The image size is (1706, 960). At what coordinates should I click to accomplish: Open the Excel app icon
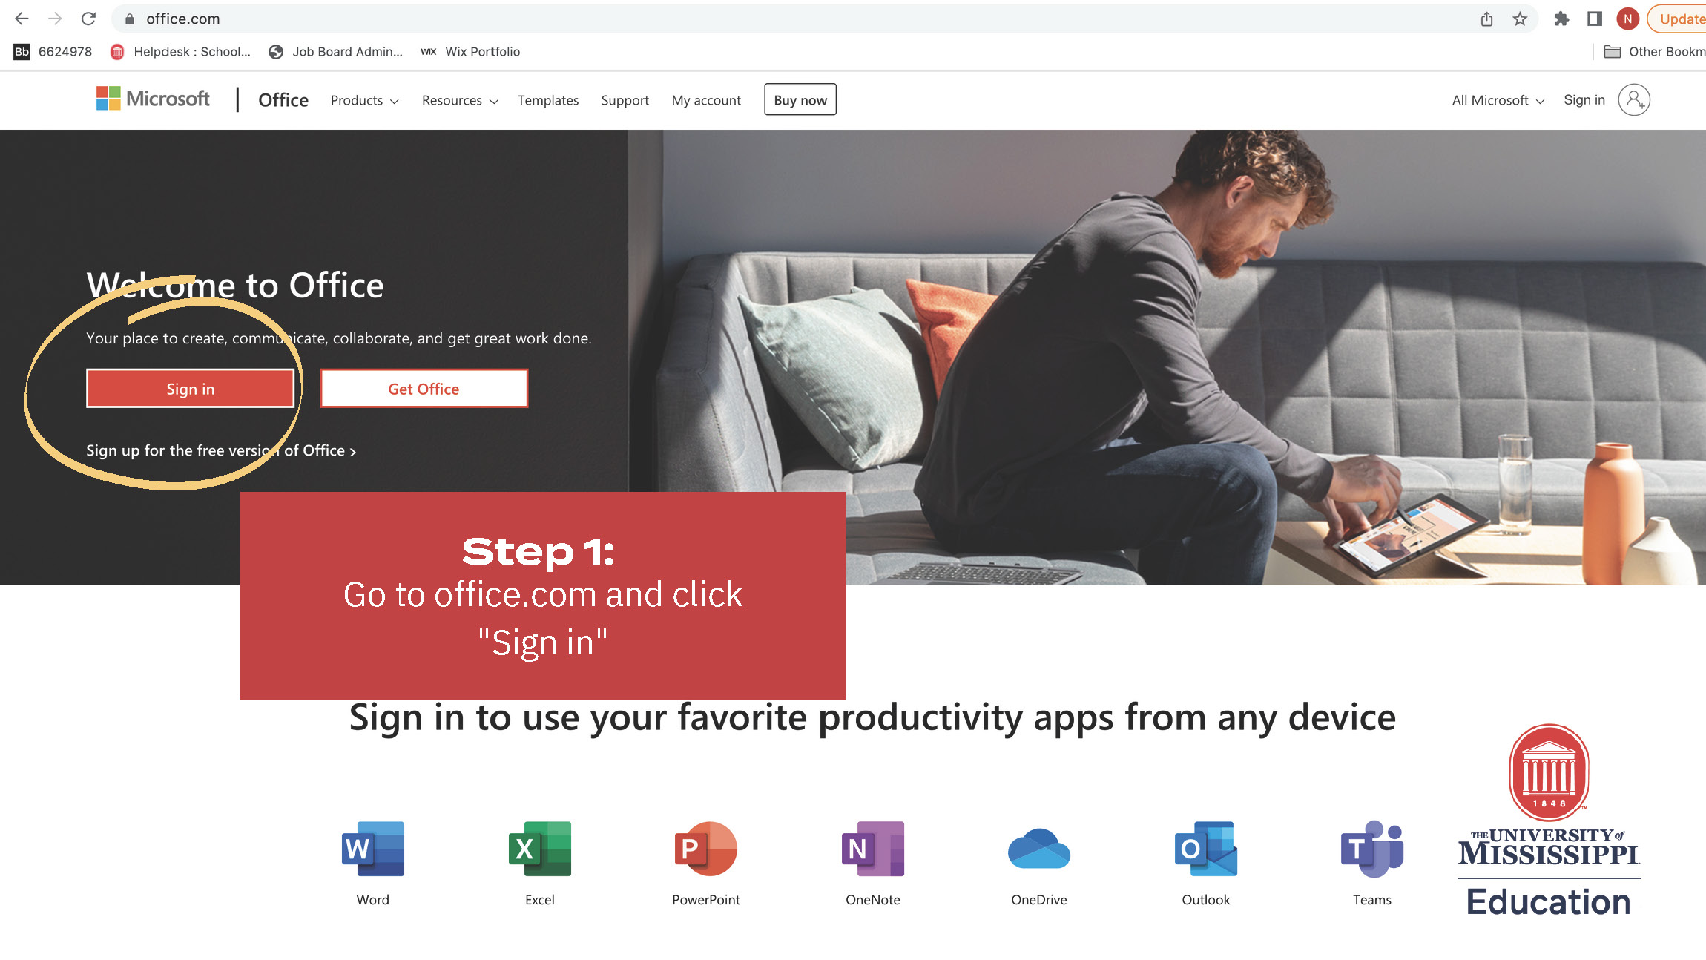coord(540,849)
